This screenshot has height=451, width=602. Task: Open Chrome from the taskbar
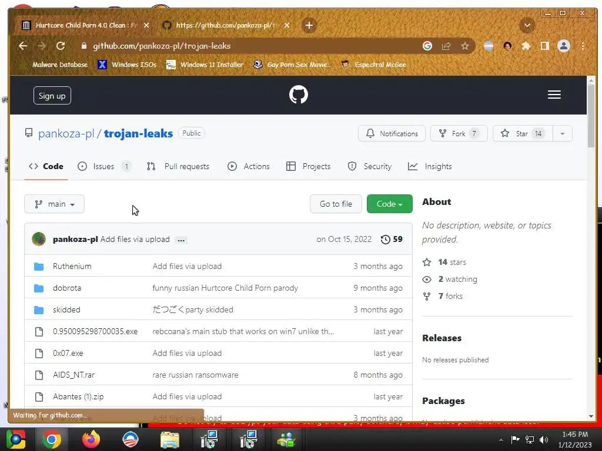pos(52,439)
